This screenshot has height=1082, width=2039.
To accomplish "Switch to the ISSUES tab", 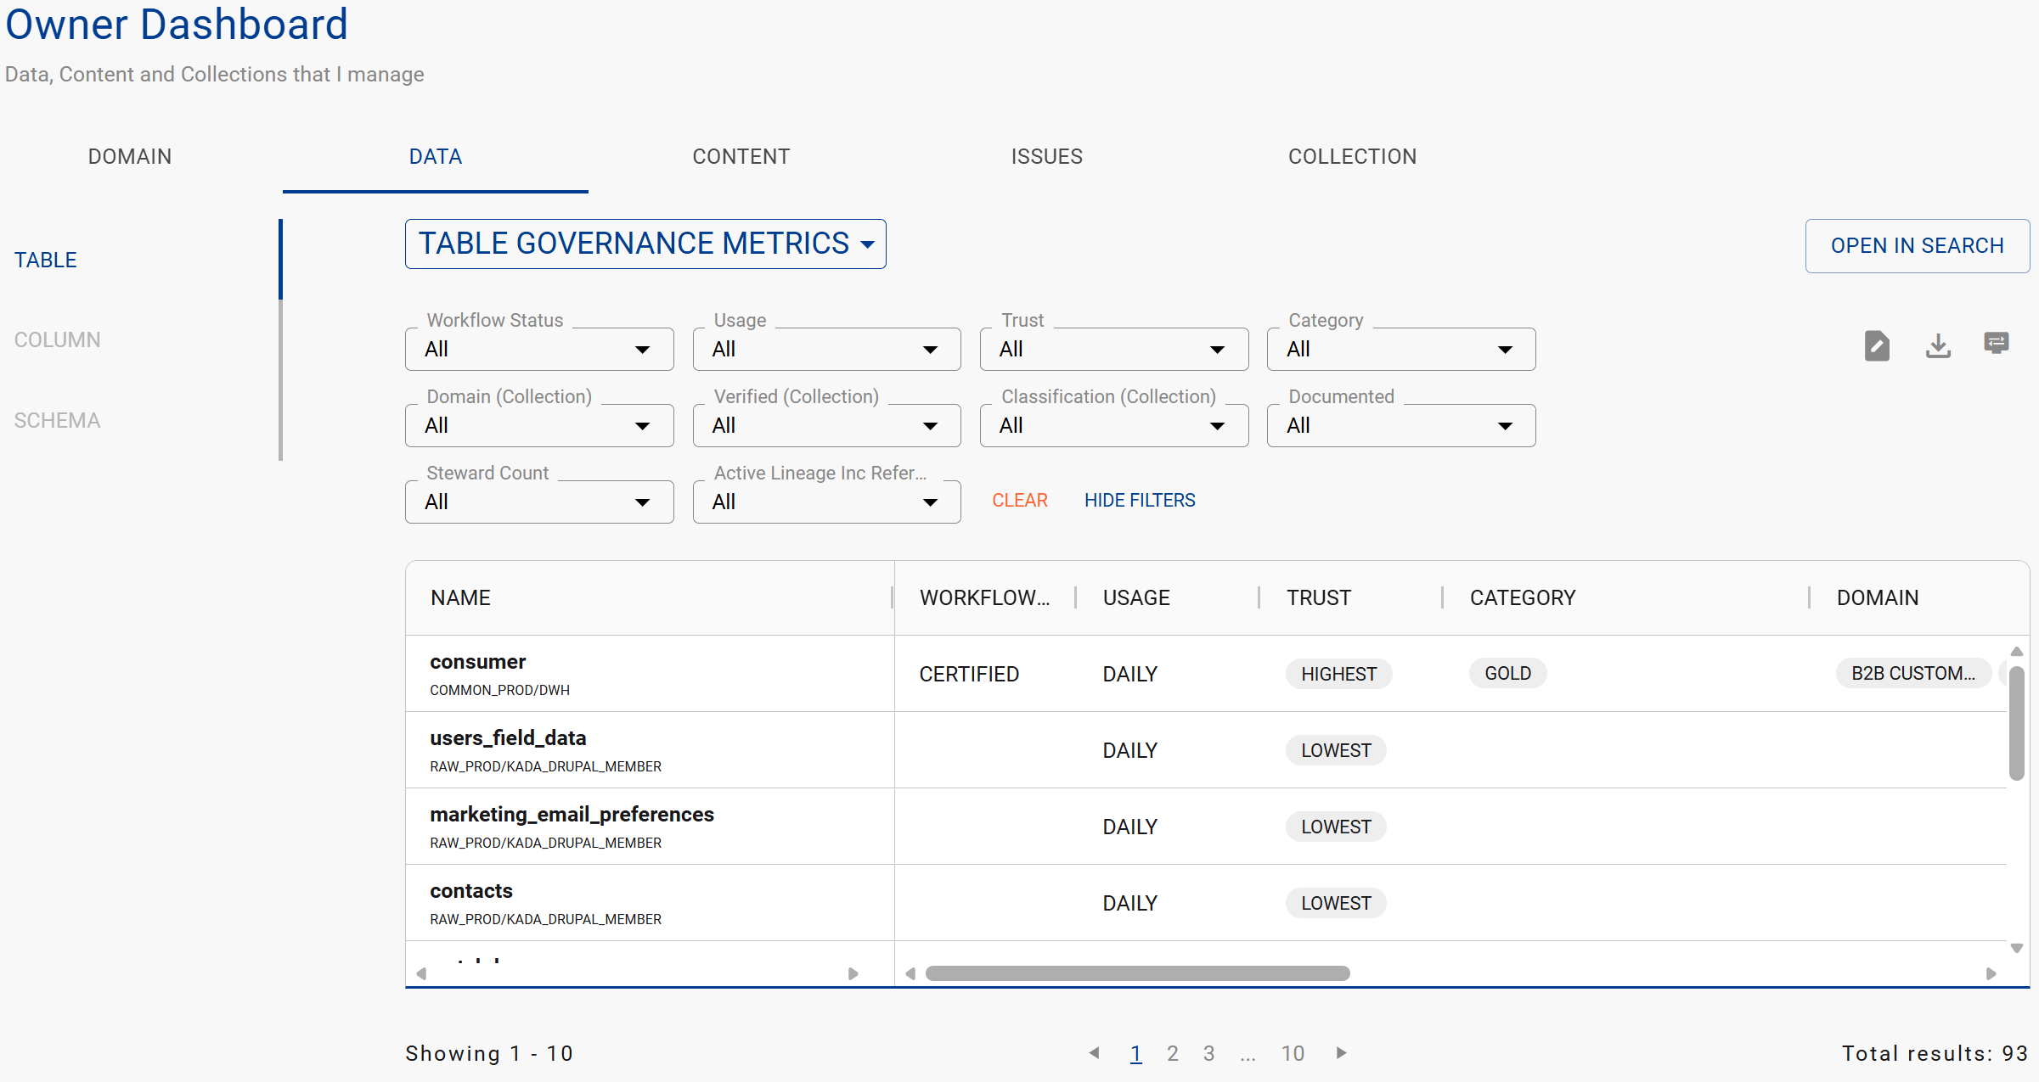I will point(1046,157).
